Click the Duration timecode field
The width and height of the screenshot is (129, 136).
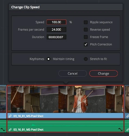pyautogui.click(x=56, y=37)
